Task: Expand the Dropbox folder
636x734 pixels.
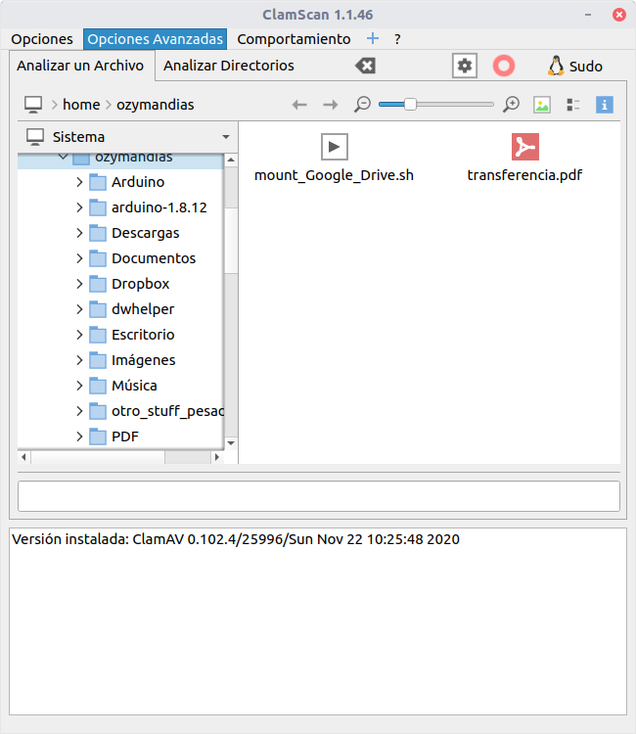Action: coord(79,284)
